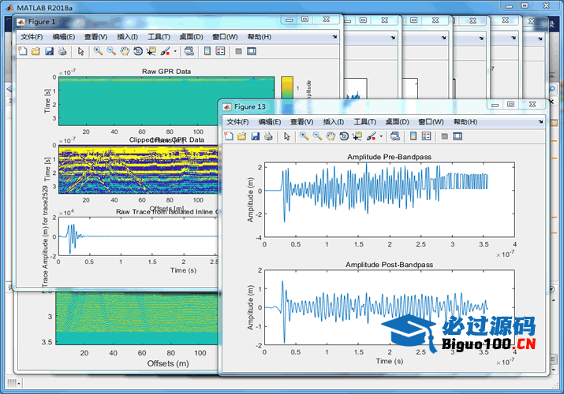Screen dimensions: 564x394
Task: Open 帮助(H) menu in Figure 13
Action: 465,122
